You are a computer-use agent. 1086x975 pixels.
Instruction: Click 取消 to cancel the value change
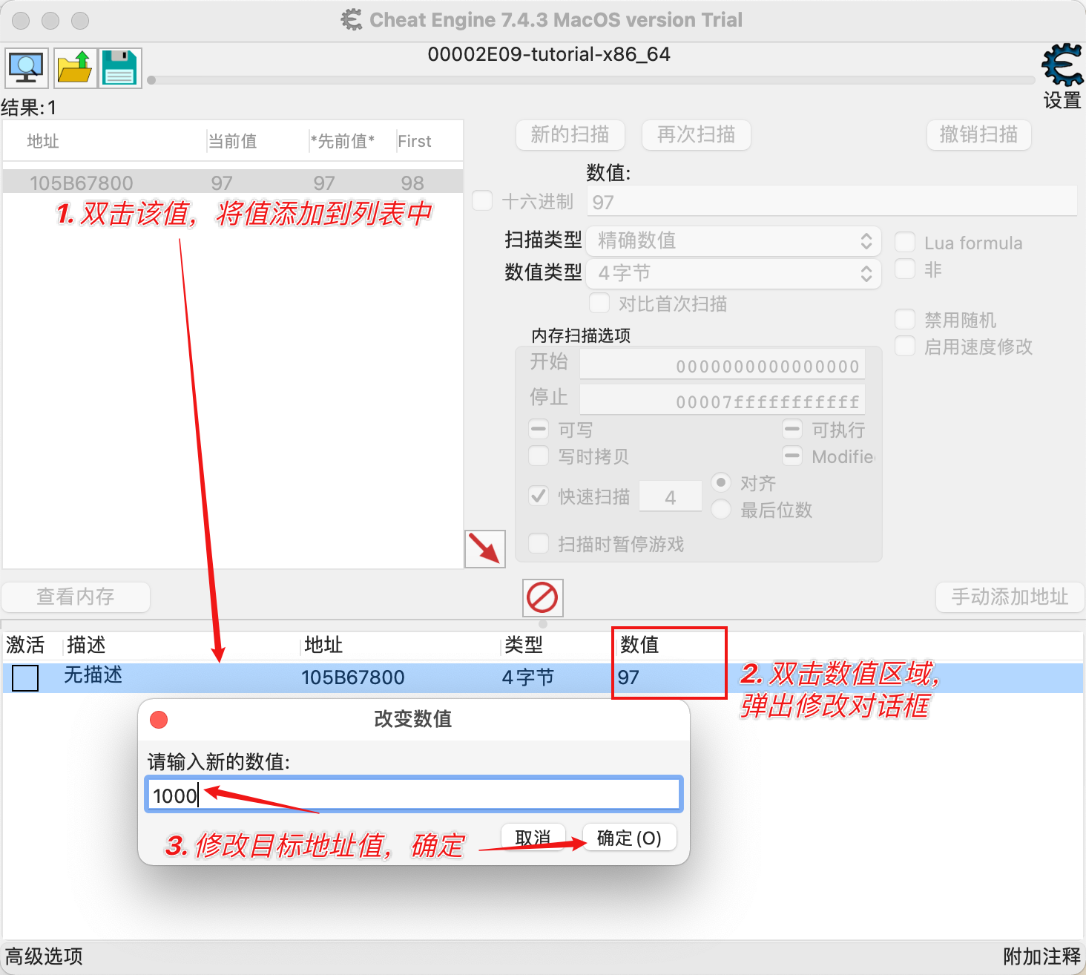[533, 837]
